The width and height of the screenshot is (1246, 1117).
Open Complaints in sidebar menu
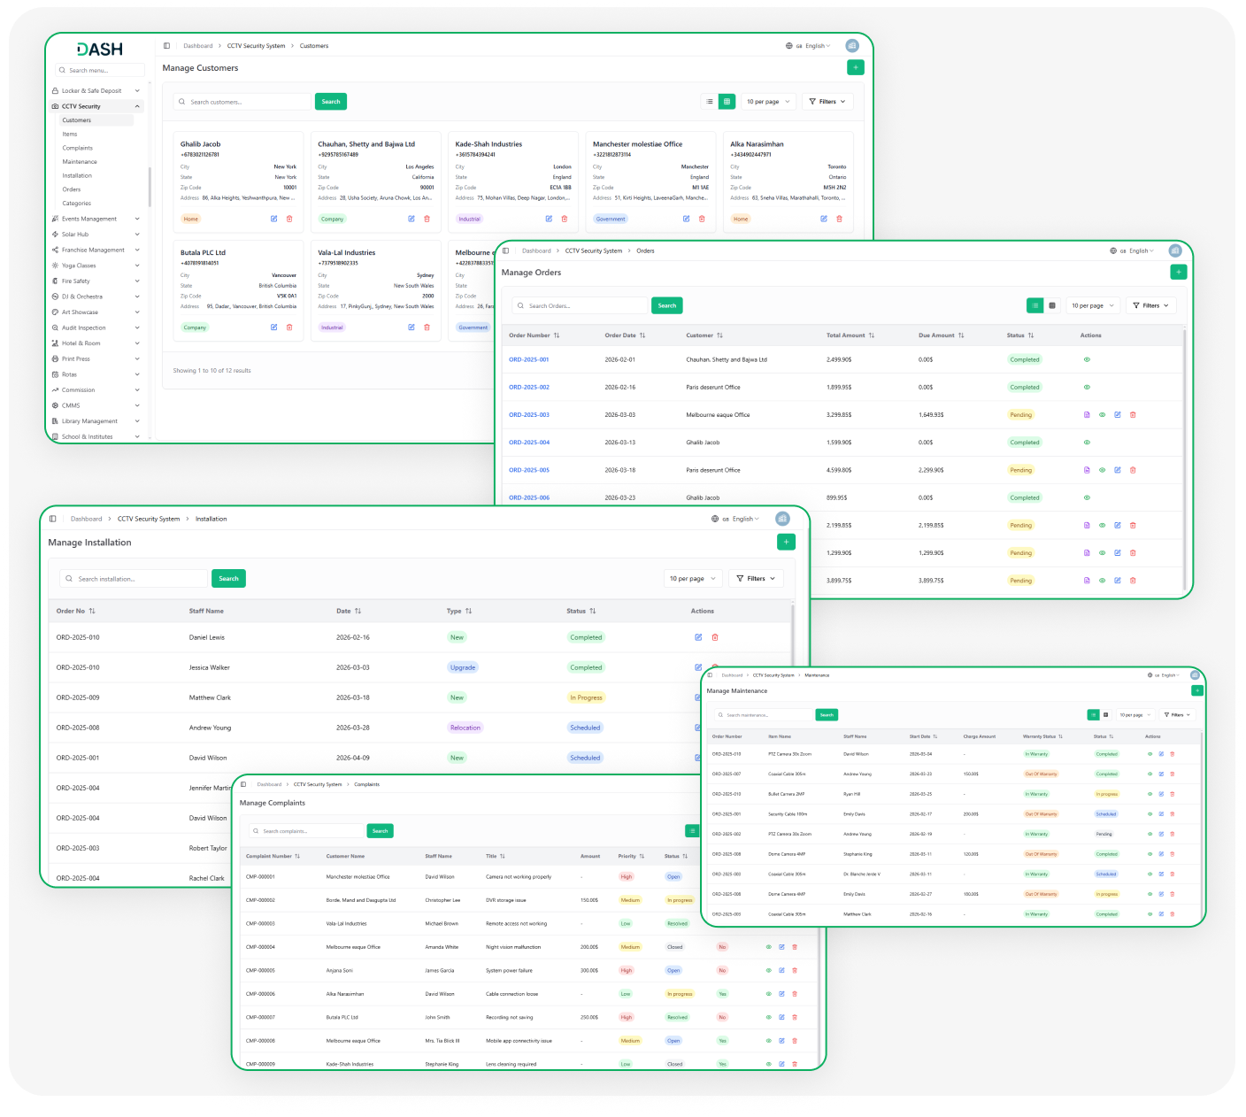(78, 148)
